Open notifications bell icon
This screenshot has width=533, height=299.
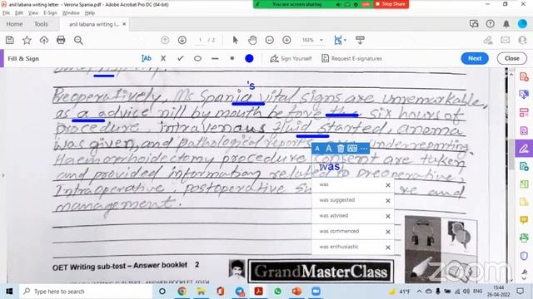(506, 24)
